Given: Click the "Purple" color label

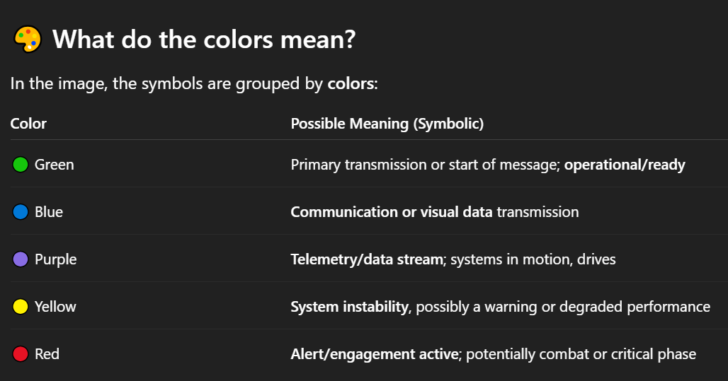Looking at the screenshot, I should 55,259.
